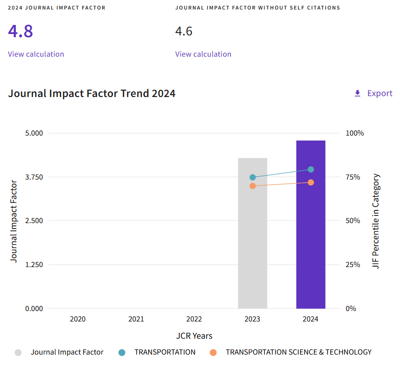Click the Export text label
The width and height of the screenshot is (397, 365).
[x=380, y=93]
